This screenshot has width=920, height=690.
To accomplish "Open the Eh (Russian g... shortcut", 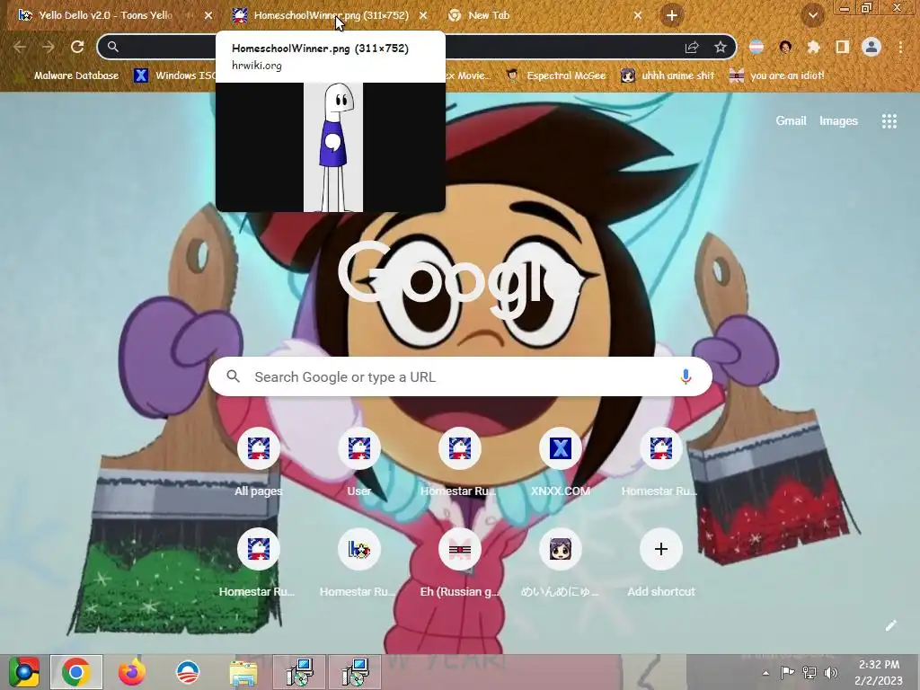I will click(460, 564).
